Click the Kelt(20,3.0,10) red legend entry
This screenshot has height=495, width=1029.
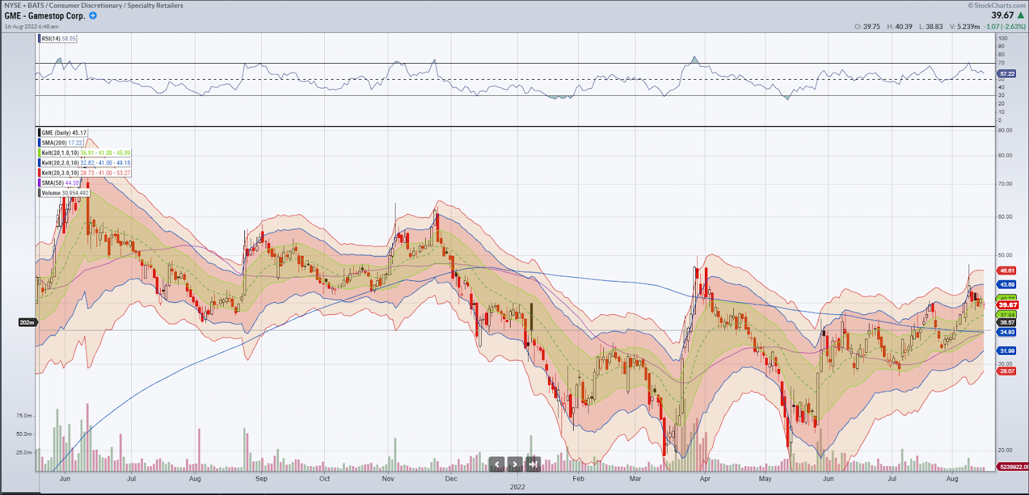(x=86, y=173)
